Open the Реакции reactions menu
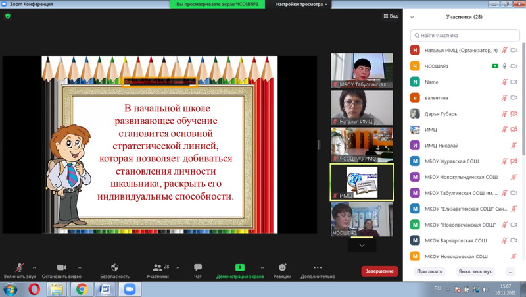526x297 pixels. [282, 267]
